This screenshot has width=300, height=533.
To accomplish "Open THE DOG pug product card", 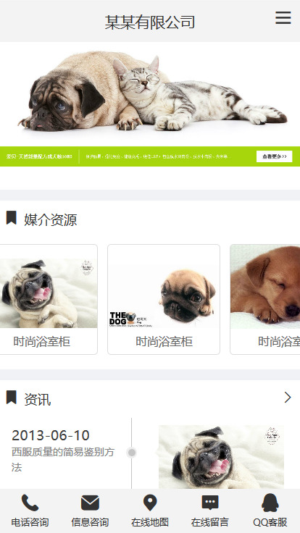I will (164, 299).
